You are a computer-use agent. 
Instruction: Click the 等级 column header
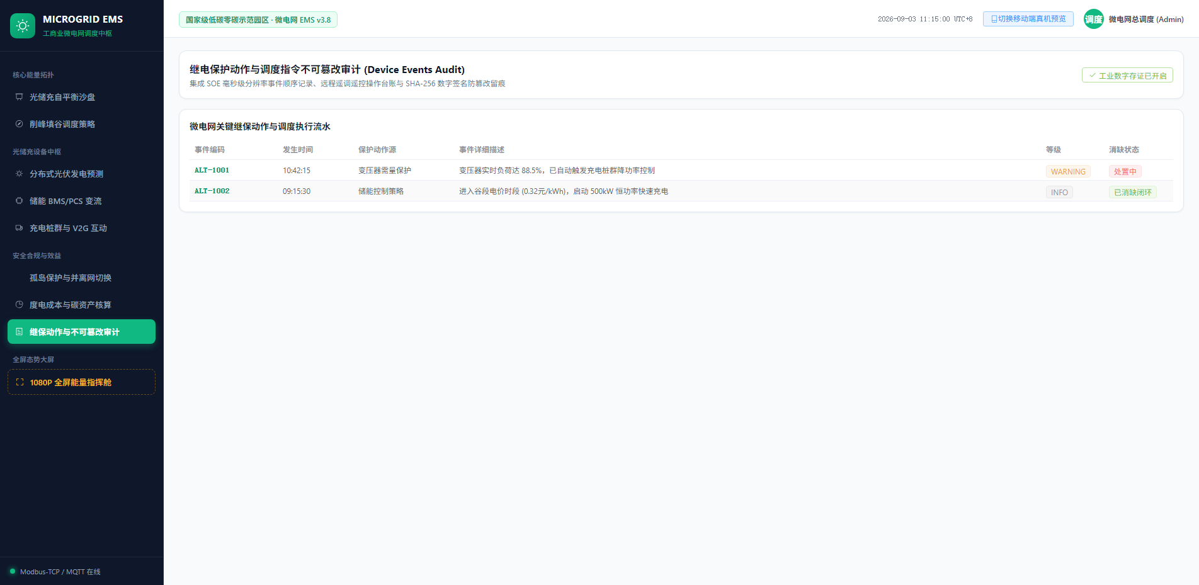point(1054,149)
